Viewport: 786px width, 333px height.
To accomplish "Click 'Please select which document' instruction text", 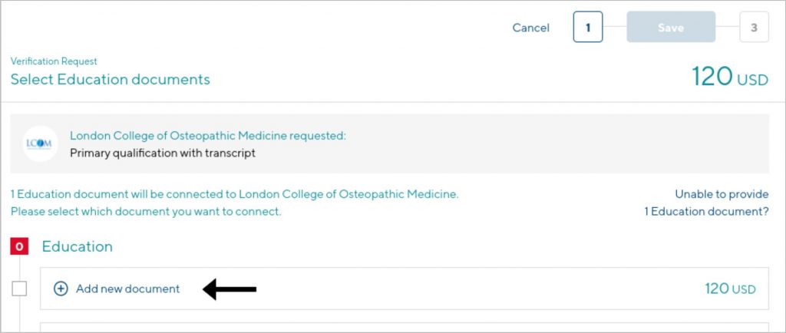I will (x=146, y=212).
